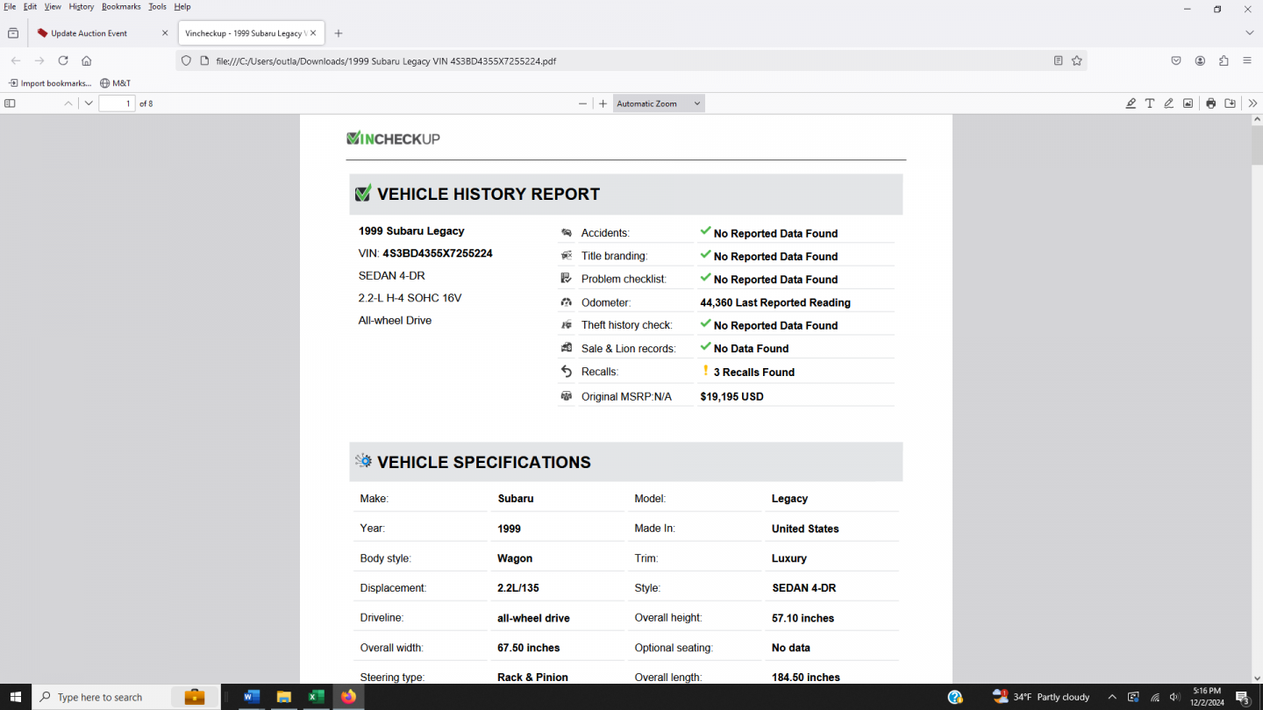This screenshot has width=1263, height=710.
Task: Click the Windows search box
Action: click(125, 697)
